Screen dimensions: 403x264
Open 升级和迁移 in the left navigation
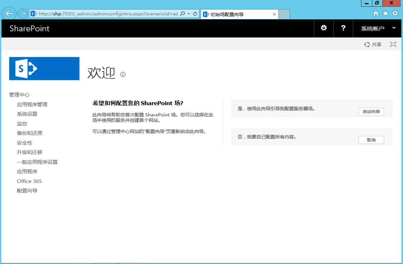click(x=30, y=152)
